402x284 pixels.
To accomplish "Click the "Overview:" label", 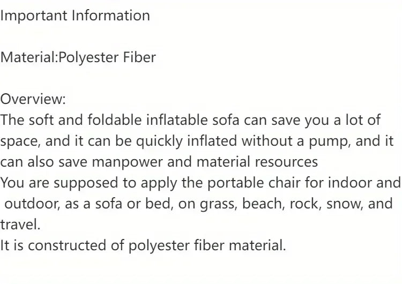I will pyautogui.click(x=33, y=99).
